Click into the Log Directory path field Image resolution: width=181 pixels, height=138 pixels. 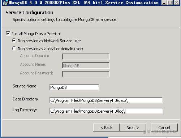(106, 111)
